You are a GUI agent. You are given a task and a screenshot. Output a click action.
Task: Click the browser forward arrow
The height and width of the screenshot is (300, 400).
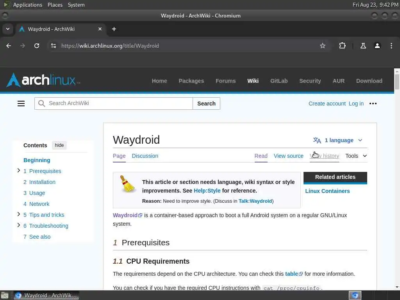pyautogui.click(x=22, y=46)
